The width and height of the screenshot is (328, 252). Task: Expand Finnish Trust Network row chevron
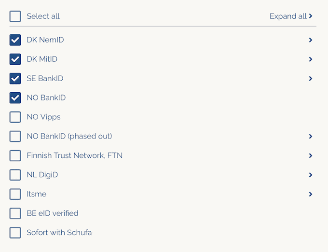[x=311, y=156]
